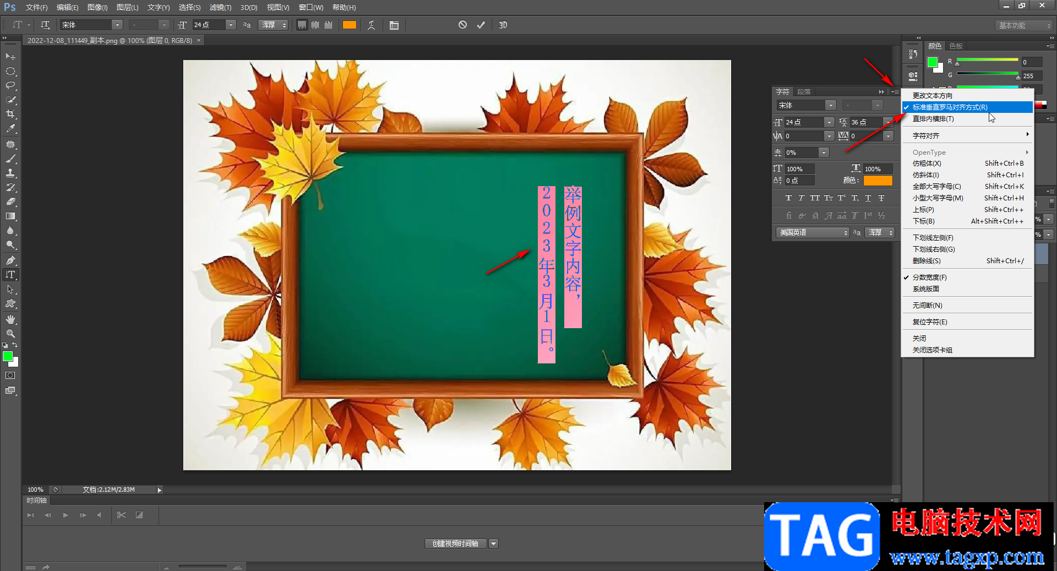Cancel current text edits
This screenshot has height=571, width=1057.
tap(462, 25)
